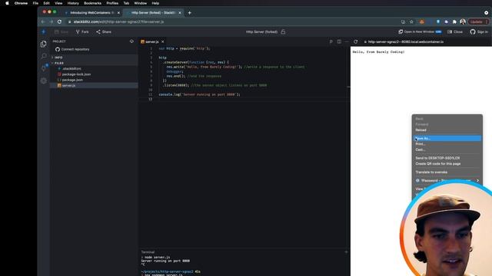Screen dimensions: 492x276
Task: Click the terminal panel plus icon
Action: pyautogui.click(x=346, y=252)
